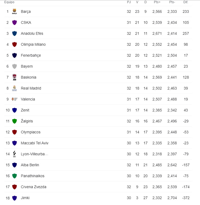Click the Real Madrid crest icon
This screenshot has width=200, height=205.
[14, 88]
